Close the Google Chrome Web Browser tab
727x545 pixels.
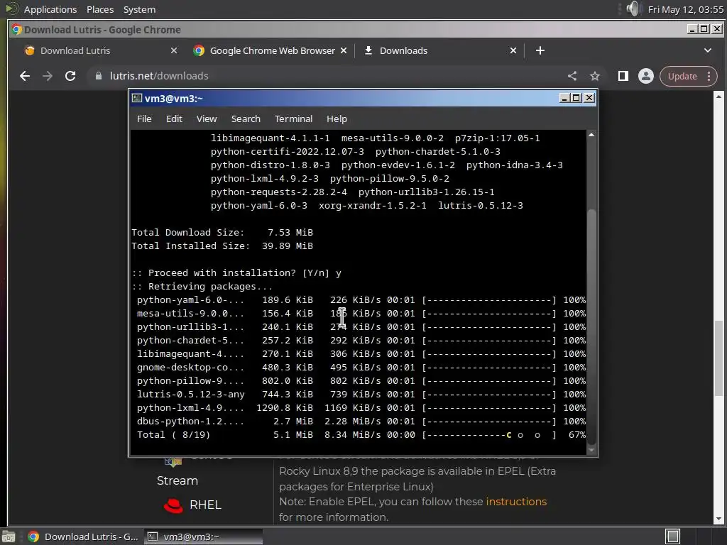pyautogui.click(x=344, y=50)
